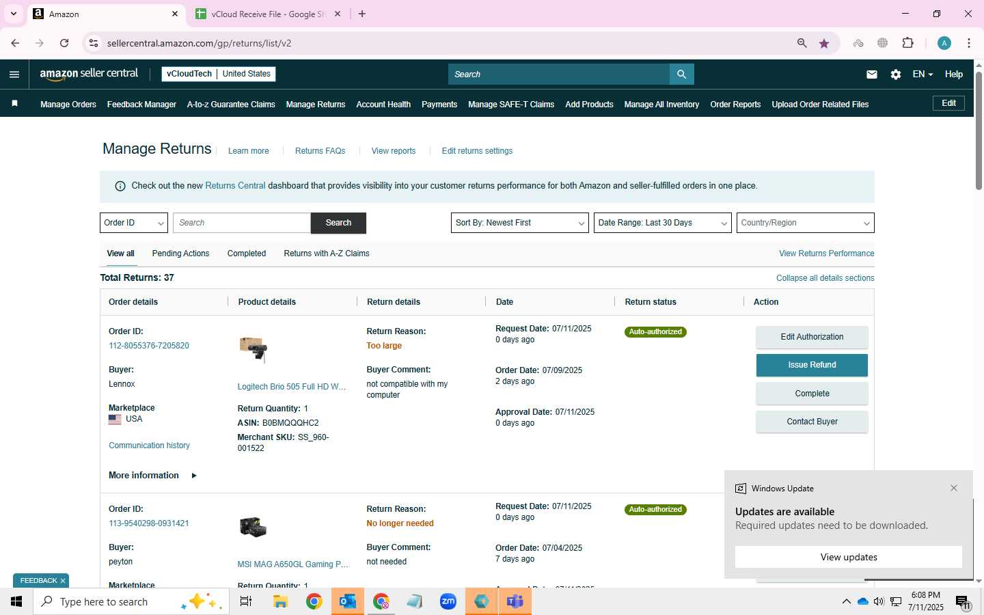
Task: Open Manage Orders in the nav bar
Action: coord(68,105)
